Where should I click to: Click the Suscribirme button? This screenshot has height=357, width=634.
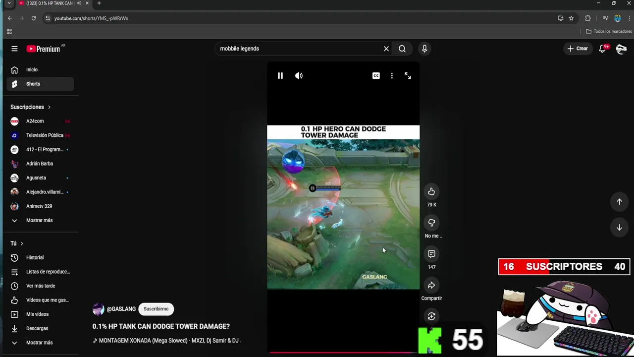156,309
